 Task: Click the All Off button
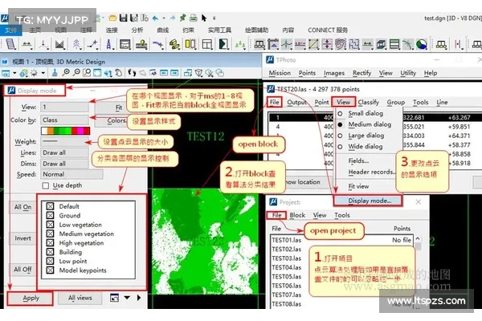click(22, 270)
